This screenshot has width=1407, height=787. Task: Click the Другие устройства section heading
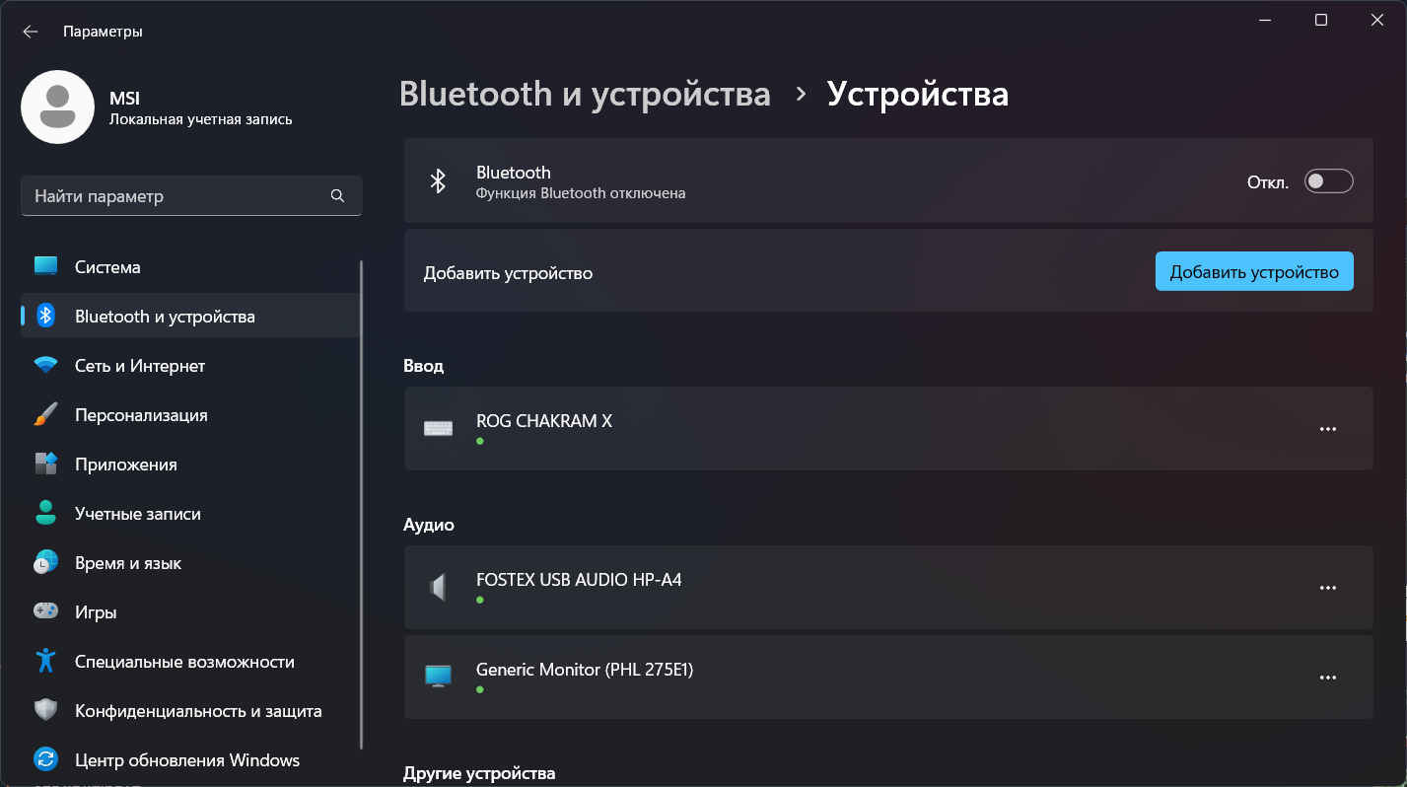pyautogui.click(x=479, y=773)
